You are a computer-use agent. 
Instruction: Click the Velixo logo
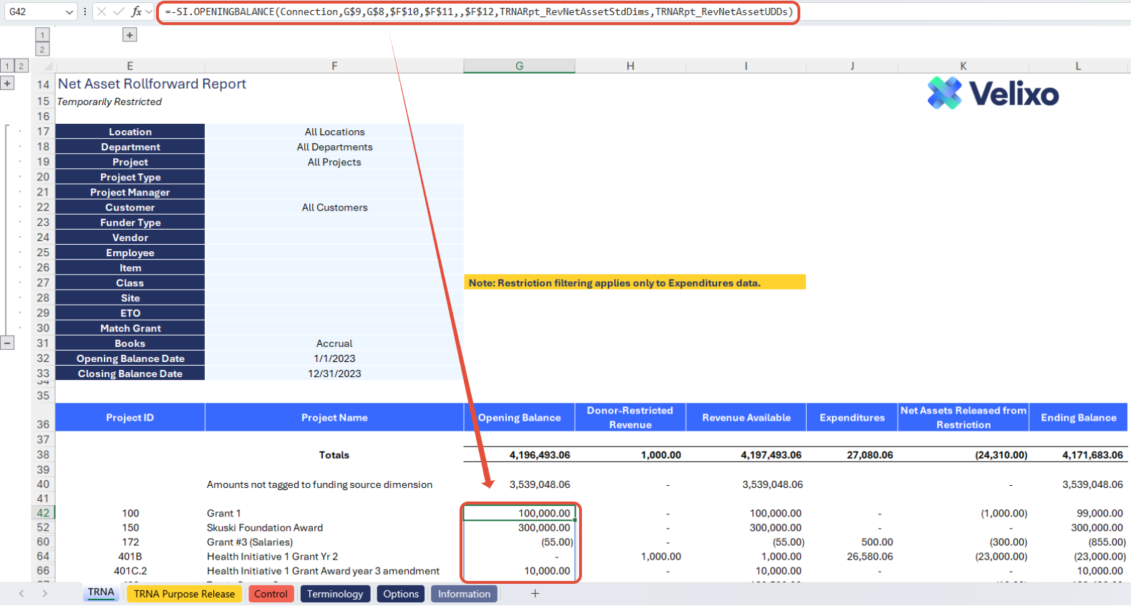click(x=993, y=93)
